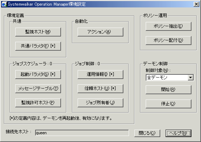Click the ジョブスケジューラ : 0 group label

pos(32,64)
